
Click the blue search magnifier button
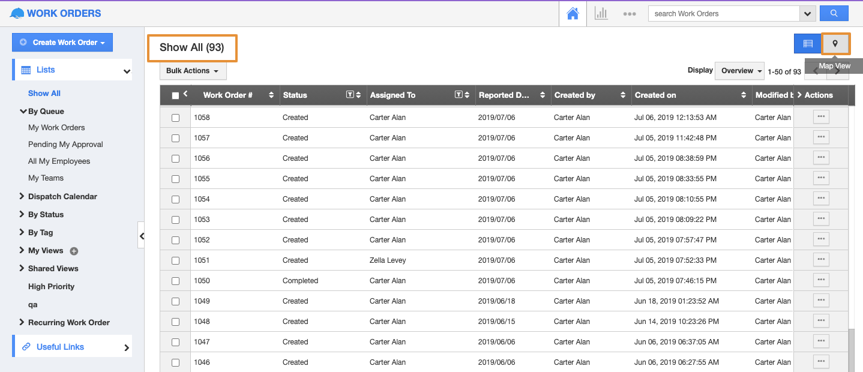coord(834,13)
